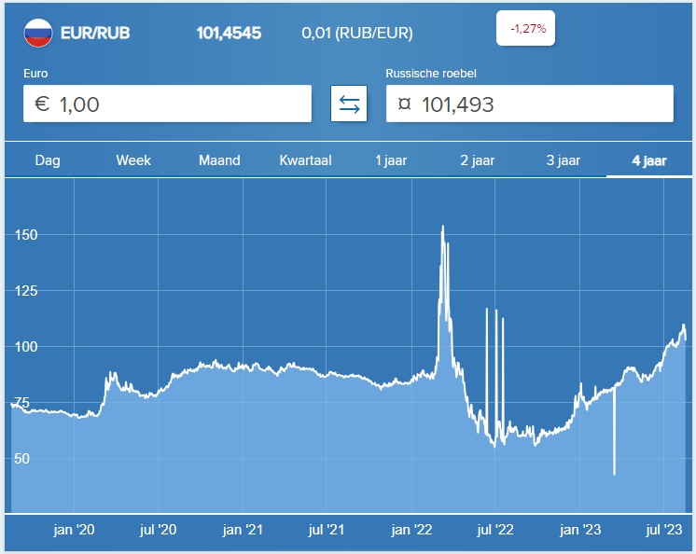Focus the Euro amount input field
The width and height of the screenshot is (696, 554).
[168, 104]
